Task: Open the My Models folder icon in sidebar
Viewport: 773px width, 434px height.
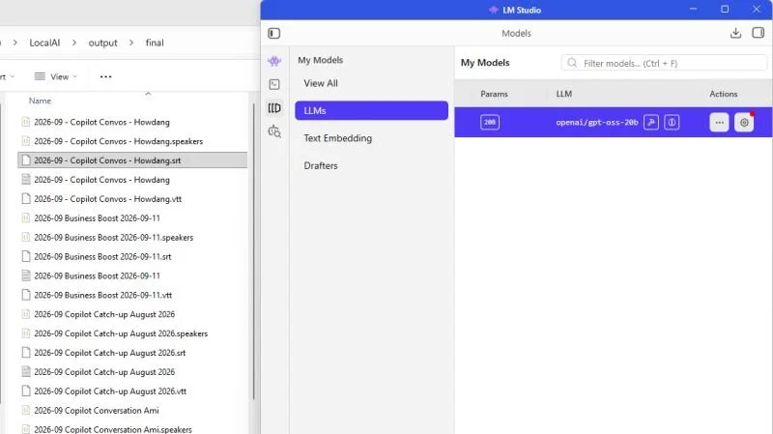Action: (274, 108)
